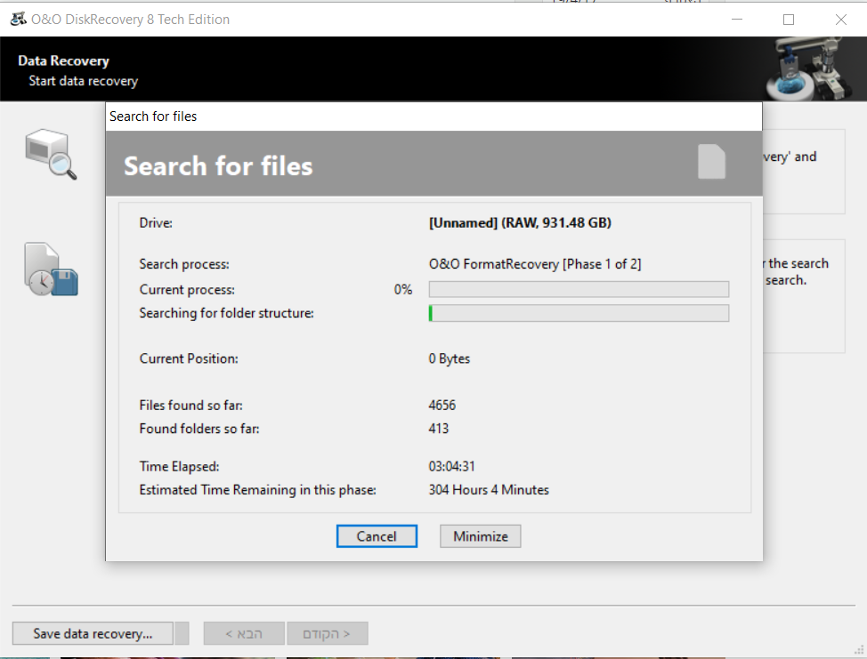Close the O&O DiskRecovery window
The height and width of the screenshot is (659, 867).
point(840,20)
